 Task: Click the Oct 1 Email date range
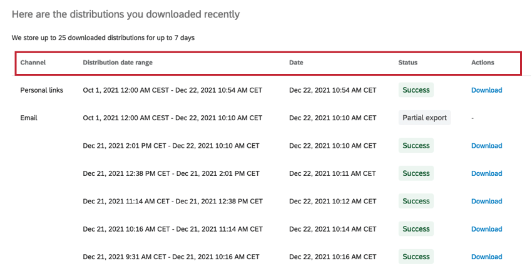coord(172,118)
